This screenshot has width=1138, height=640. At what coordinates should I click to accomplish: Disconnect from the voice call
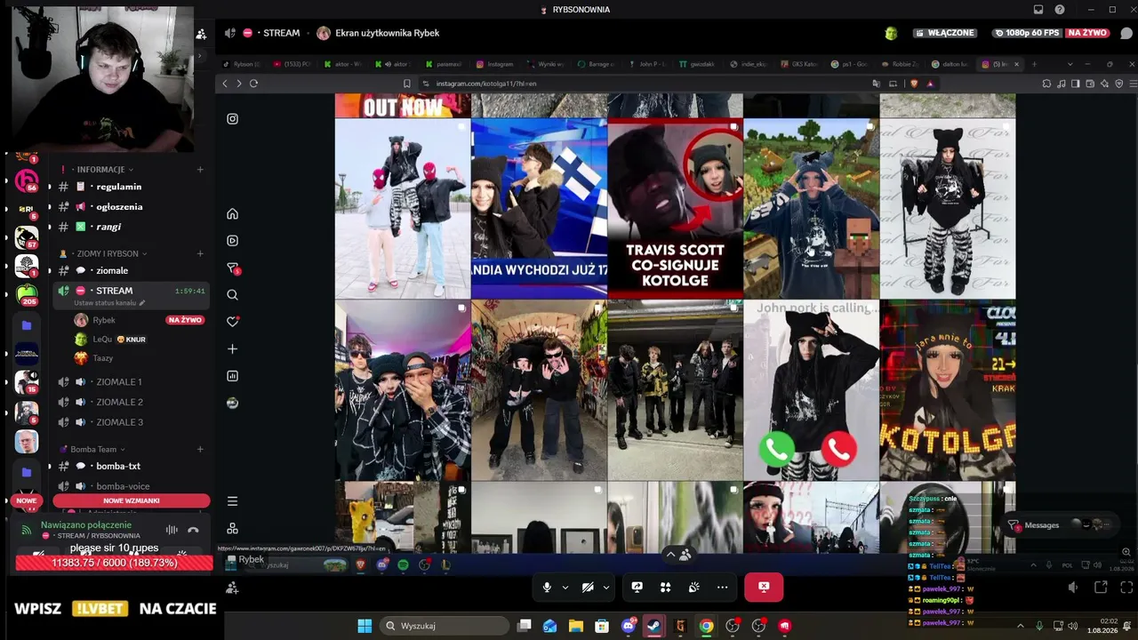coord(763,587)
